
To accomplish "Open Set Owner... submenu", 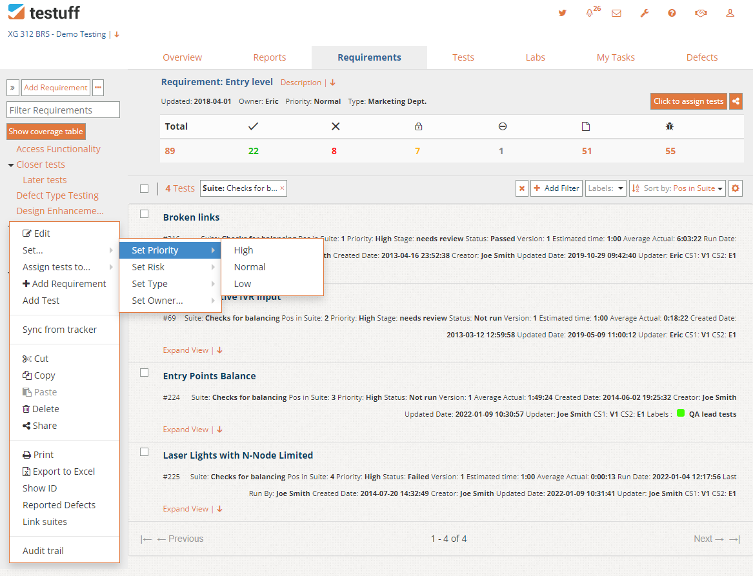I will [x=170, y=301].
